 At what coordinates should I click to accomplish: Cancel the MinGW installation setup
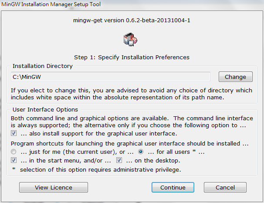pyautogui.click(x=225, y=187)
